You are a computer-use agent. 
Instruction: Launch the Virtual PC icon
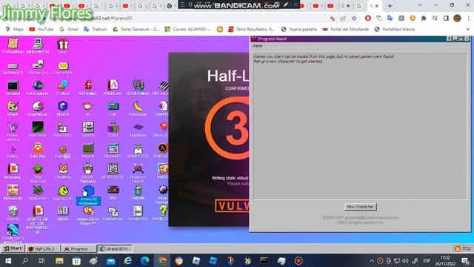pyautogui.click(x=113, y=151)
